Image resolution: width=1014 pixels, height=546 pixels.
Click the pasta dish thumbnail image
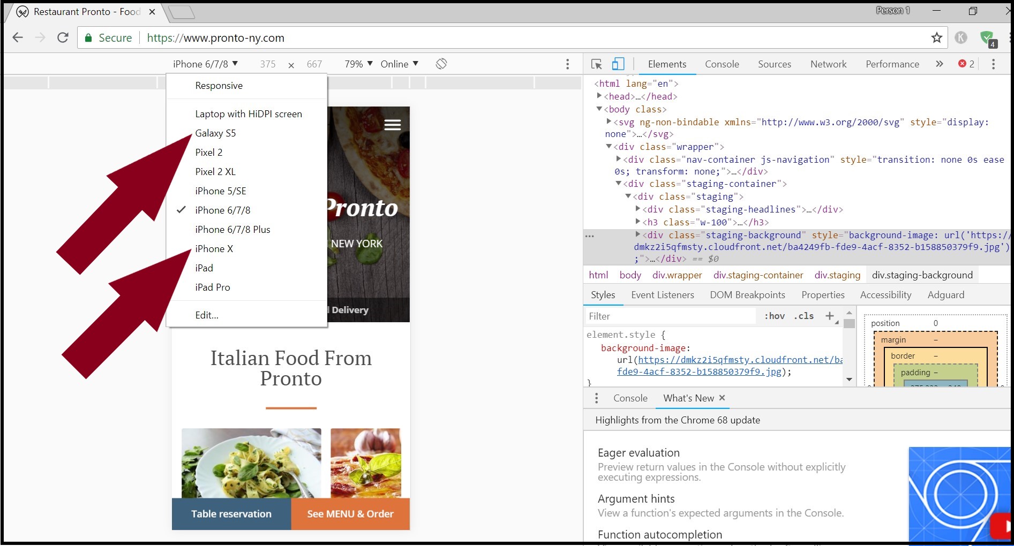[251, 463]
